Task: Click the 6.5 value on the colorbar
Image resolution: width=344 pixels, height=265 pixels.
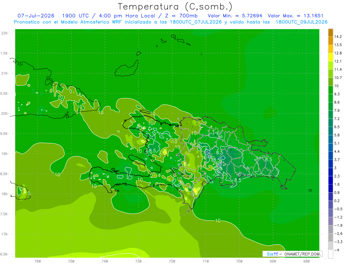Action: pyautogui.click(x=337, y=127)
